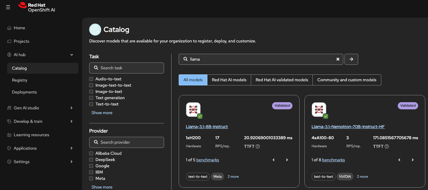This screenshot has width=428, height=190.
Task: Show more task filters
Action: [102, 113]
